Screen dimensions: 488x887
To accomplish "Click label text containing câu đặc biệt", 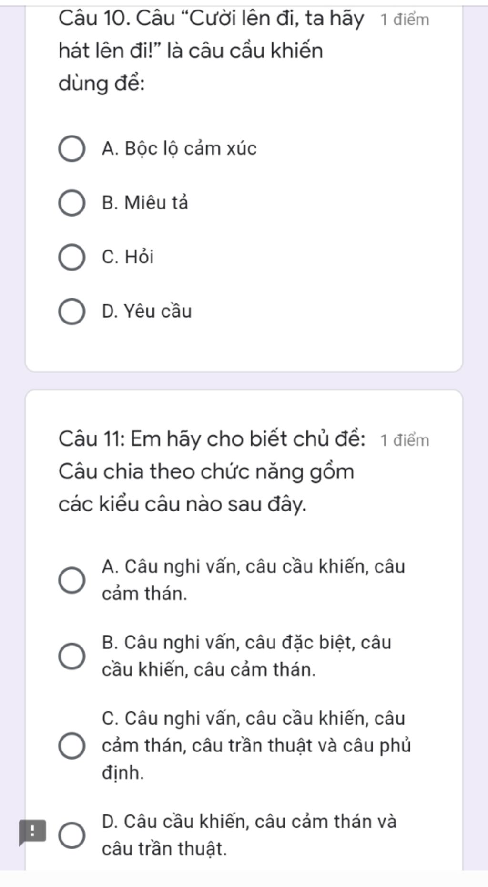I will pos(246,656).
